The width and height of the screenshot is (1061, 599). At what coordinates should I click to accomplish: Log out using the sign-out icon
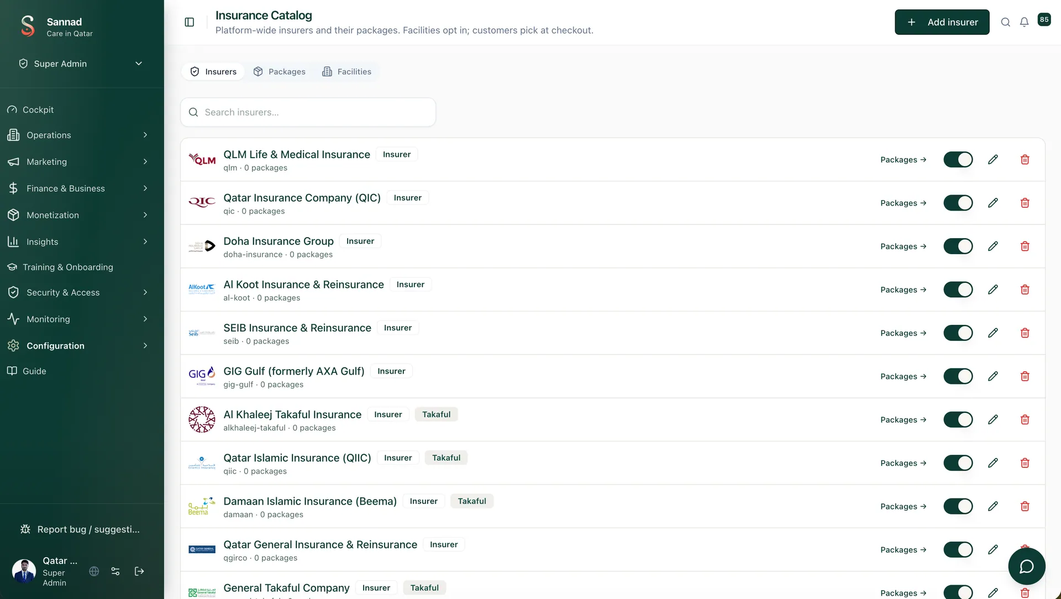point(139,571)
